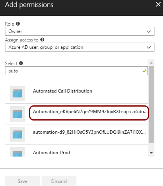Click the info icon beside Assign access to

42,40
